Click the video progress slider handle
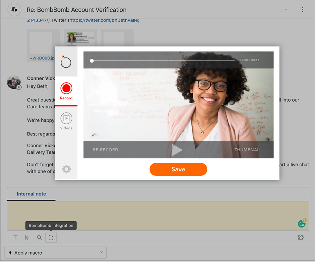Screen dimensions: 315x262 point(92,61)
